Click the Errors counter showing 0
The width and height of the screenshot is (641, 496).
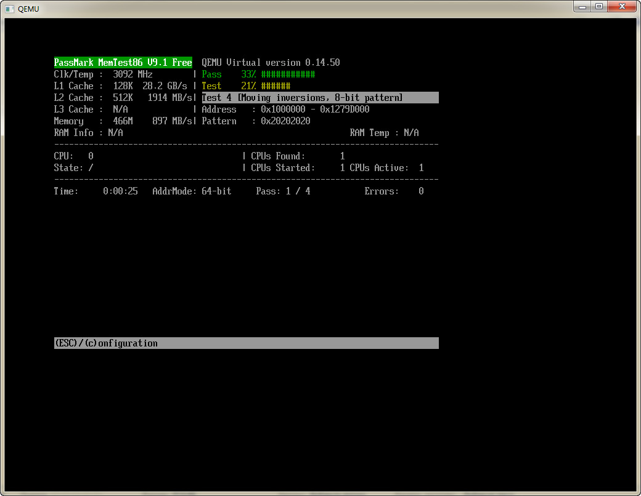(x=421, y=191)
